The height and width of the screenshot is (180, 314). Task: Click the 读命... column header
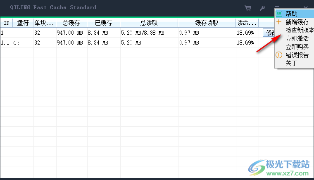tap(247, 23)
